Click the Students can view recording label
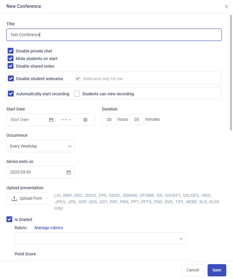233x279 pixels. tap(108, 94)
